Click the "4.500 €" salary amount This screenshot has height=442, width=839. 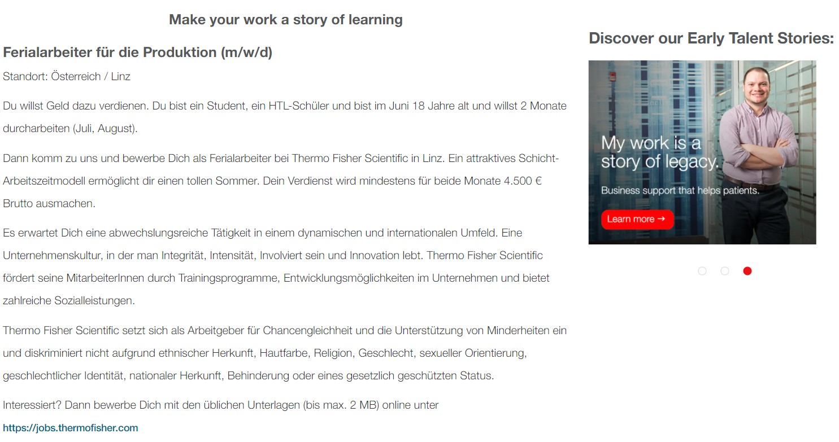pyautogui.click(x=523, y=181)
